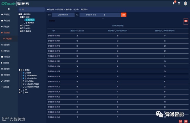Expand the second-to-last node in the parameter tree

(x=20, y=90)
